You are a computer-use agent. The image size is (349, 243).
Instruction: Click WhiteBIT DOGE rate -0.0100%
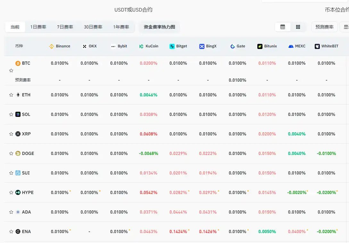[x=326, y=153]
